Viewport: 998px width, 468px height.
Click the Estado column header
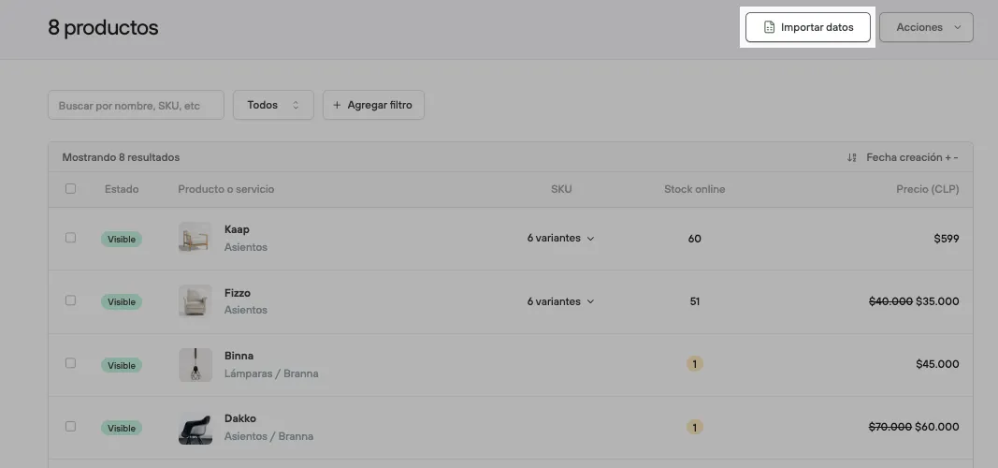click(x=122, y=189)
